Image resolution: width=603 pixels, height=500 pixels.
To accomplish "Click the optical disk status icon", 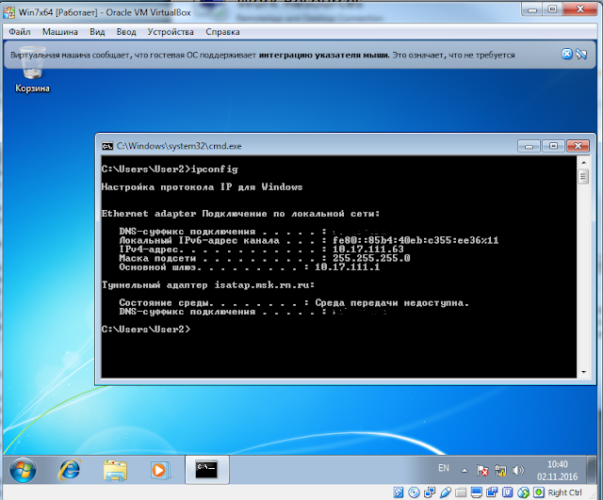I will (414, 492).
